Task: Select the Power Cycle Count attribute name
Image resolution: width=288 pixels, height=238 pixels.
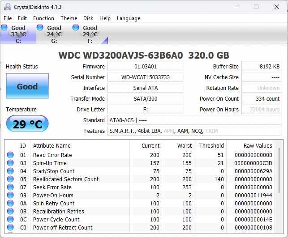Action: 56,220
